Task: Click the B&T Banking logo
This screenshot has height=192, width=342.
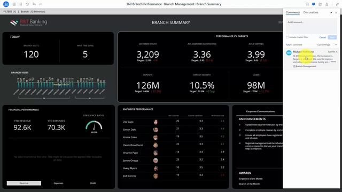Action: 28,22
